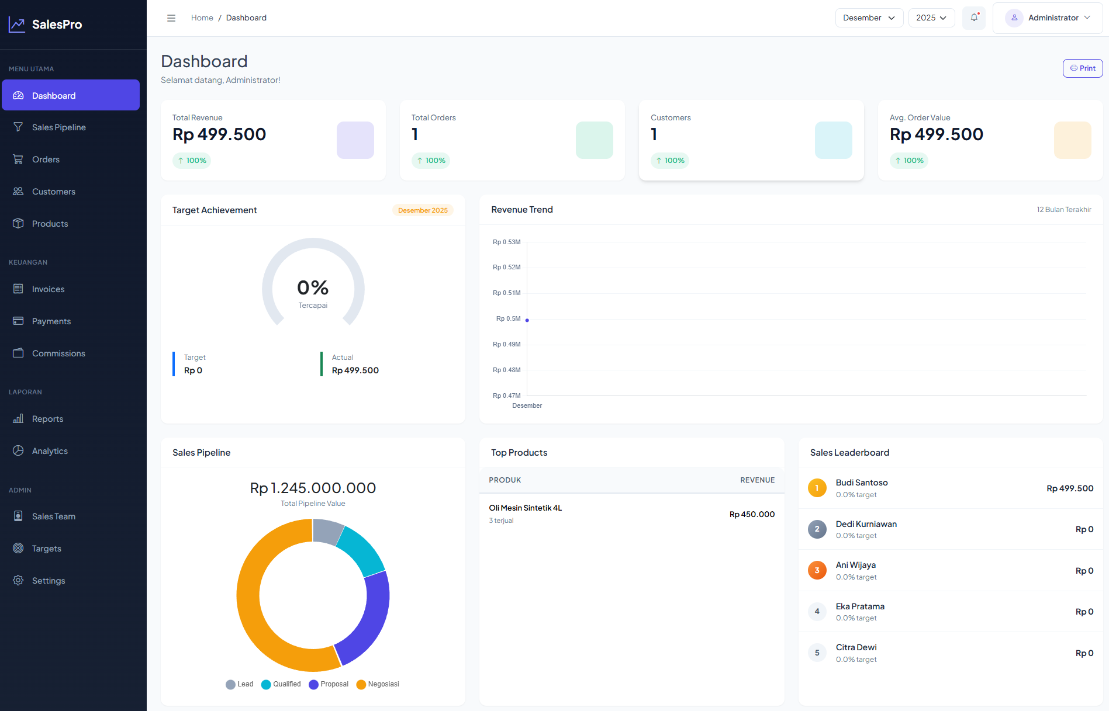Screen dimensions: 1109x711
Task: Open the Reports page from sidebar
Action: click(47, 418)
